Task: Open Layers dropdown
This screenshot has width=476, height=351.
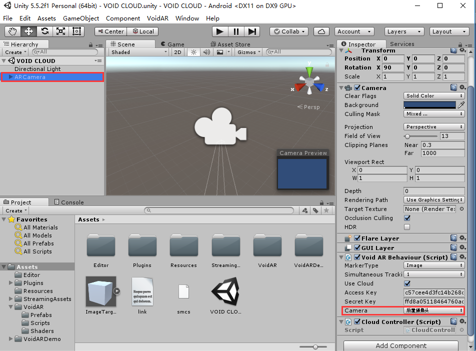Action: (404, 31)
